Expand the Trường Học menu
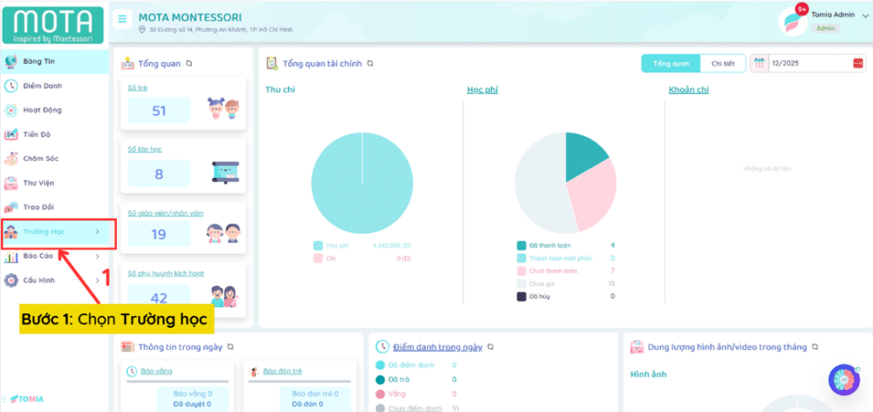 (x=55, y=232)
